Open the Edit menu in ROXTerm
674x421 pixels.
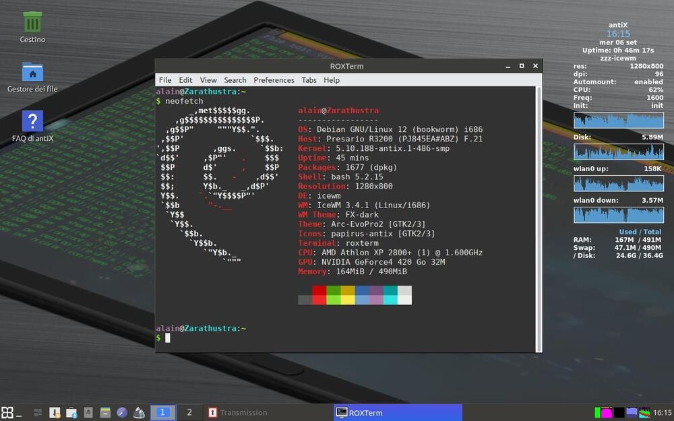(x=185, y=79)
